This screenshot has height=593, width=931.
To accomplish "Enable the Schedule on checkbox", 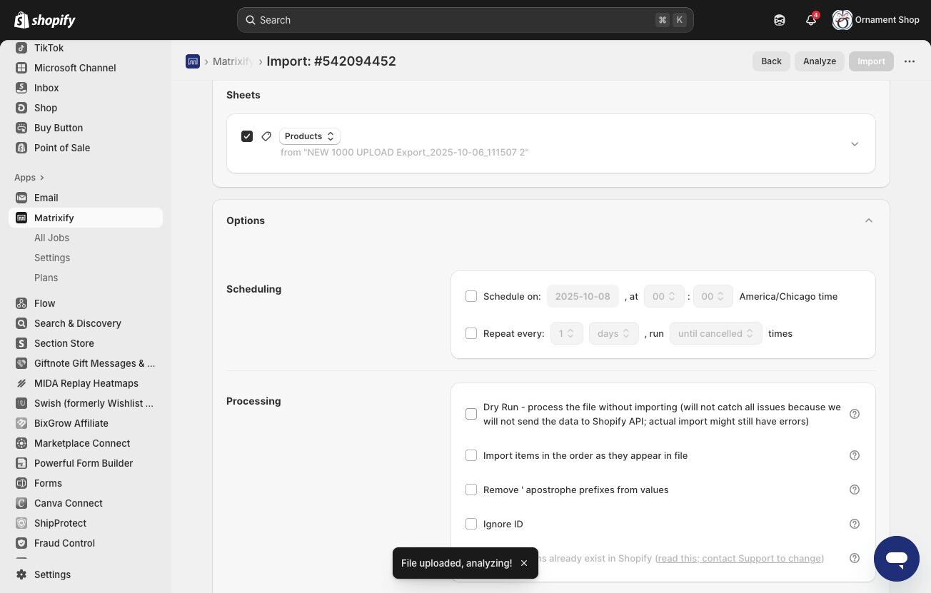I will tap(471, 296).
